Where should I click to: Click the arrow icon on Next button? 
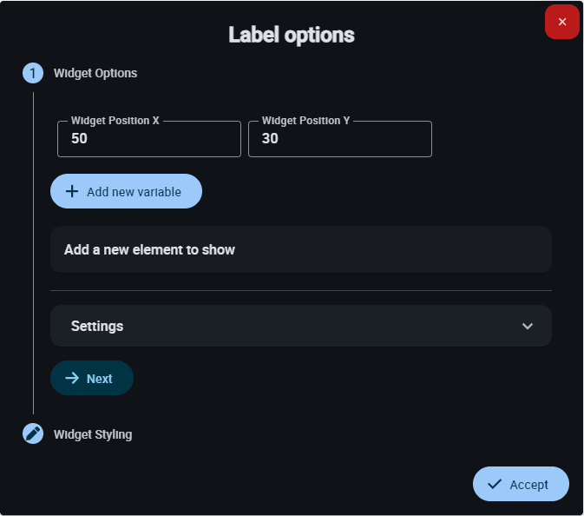coord(72,379)
